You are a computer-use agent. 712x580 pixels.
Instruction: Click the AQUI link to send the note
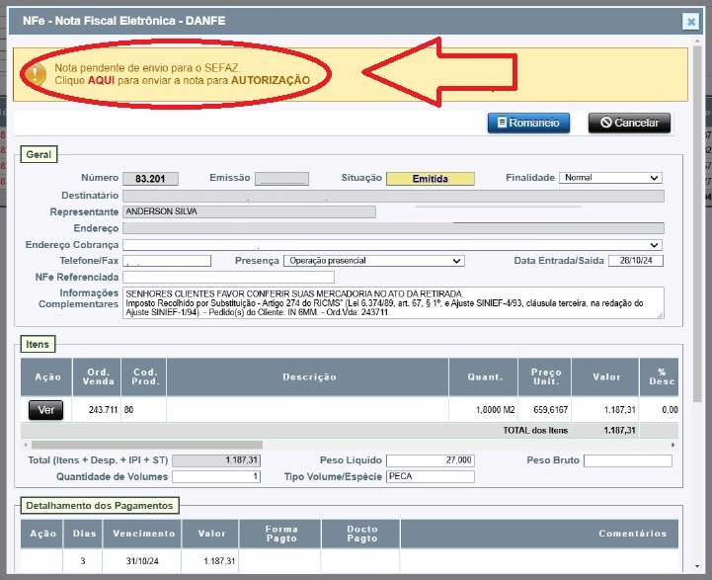click(101, 80)
